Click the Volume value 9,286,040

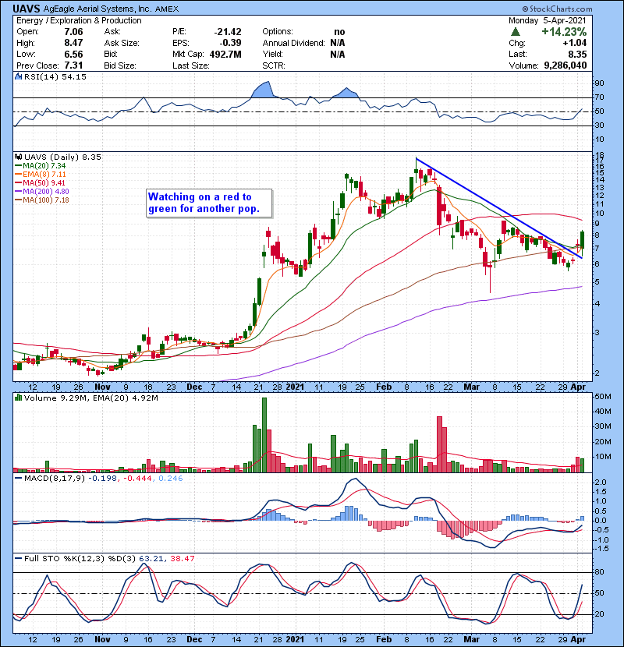click(x=565, y=65)
